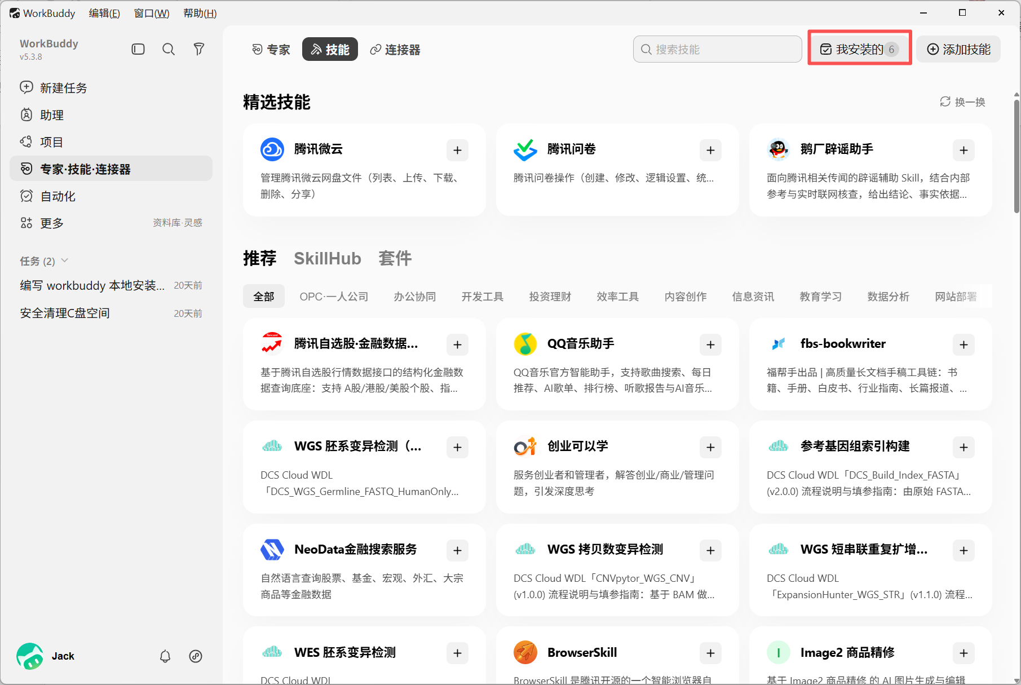Open task 安全清理C盘空间

(x=111, y=313)
